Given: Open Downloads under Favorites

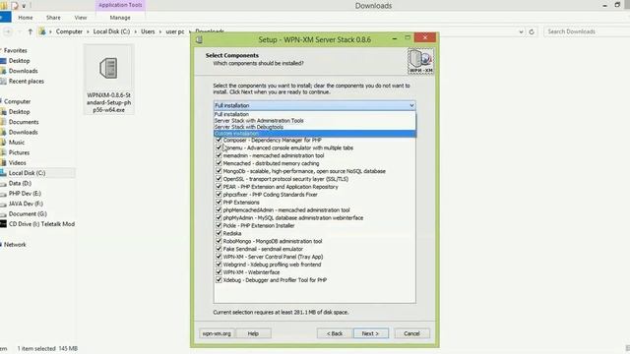Looking at the screenshot, I should click(x=23, y=71).
